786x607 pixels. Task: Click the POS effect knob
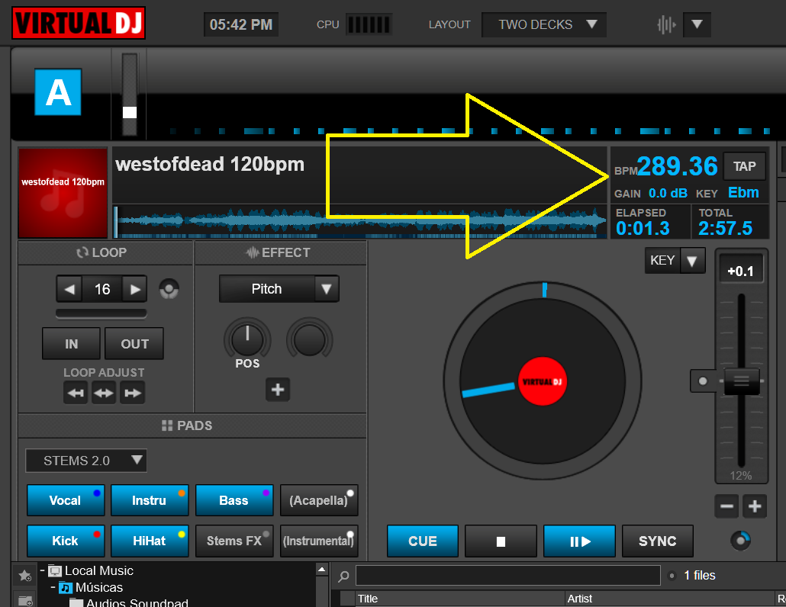(247, 340)
